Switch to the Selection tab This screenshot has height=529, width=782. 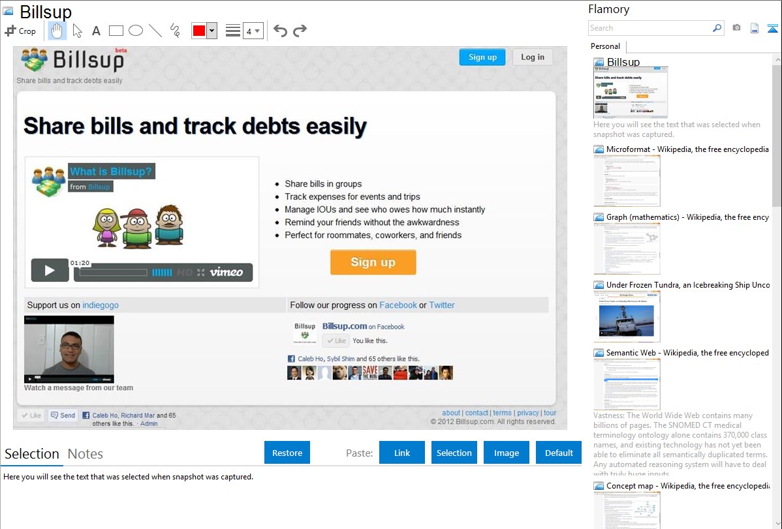click(x=32, y=454)
